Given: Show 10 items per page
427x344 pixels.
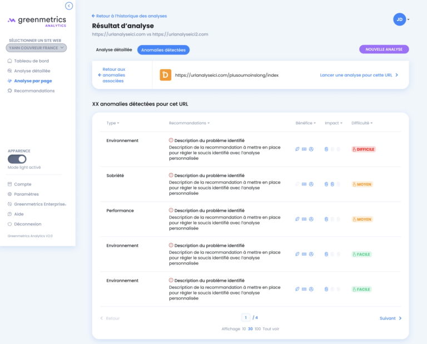Looking at the screenshot, I should coord(244,329).
